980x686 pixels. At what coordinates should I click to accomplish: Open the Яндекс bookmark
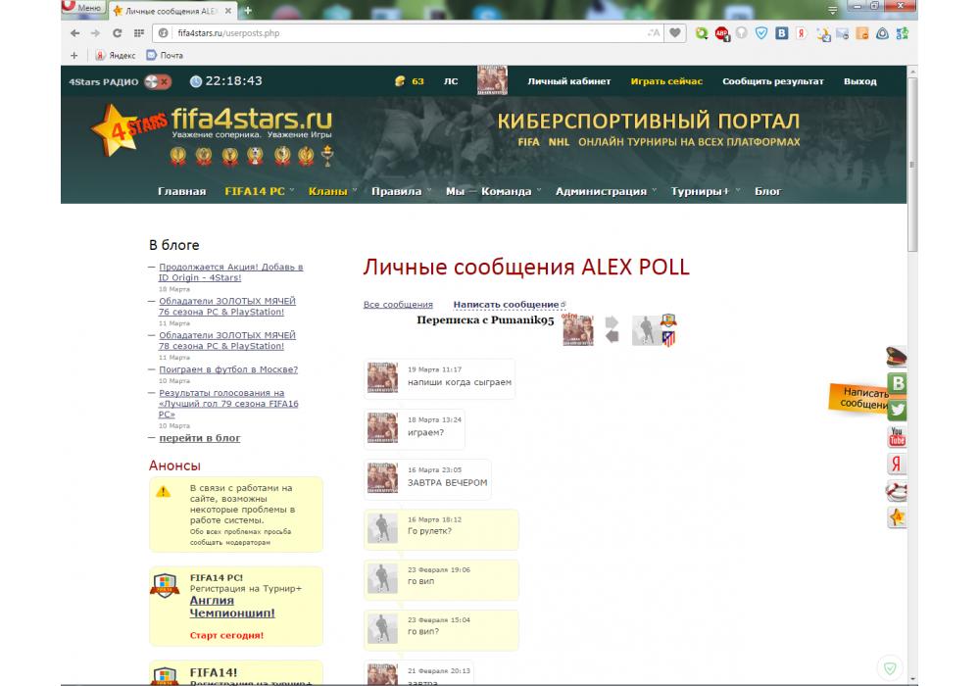[x=116, y=55]
